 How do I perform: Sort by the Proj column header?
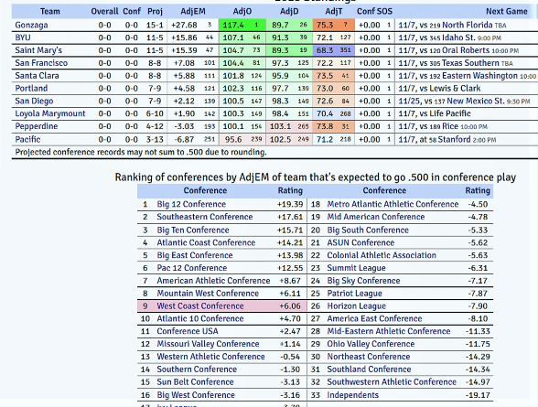pos(156,11)
